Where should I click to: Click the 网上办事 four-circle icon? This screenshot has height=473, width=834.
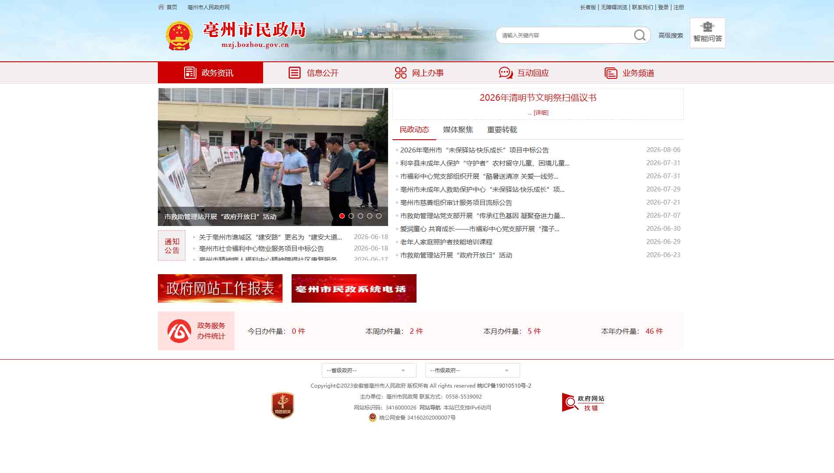point(400,73)
